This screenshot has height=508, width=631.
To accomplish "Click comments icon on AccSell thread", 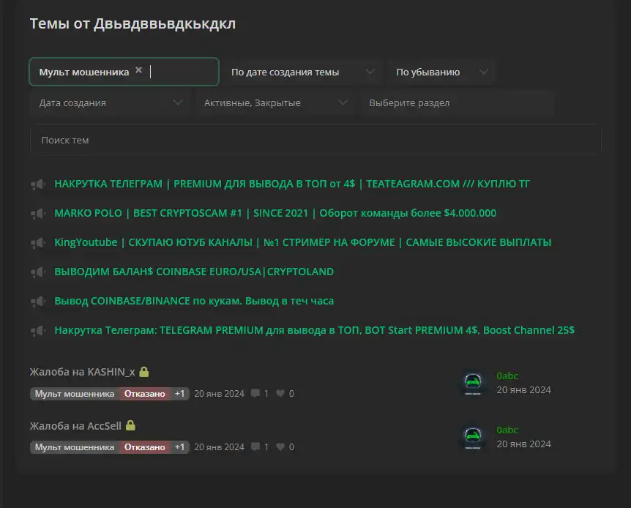I will tap(255, 447).
